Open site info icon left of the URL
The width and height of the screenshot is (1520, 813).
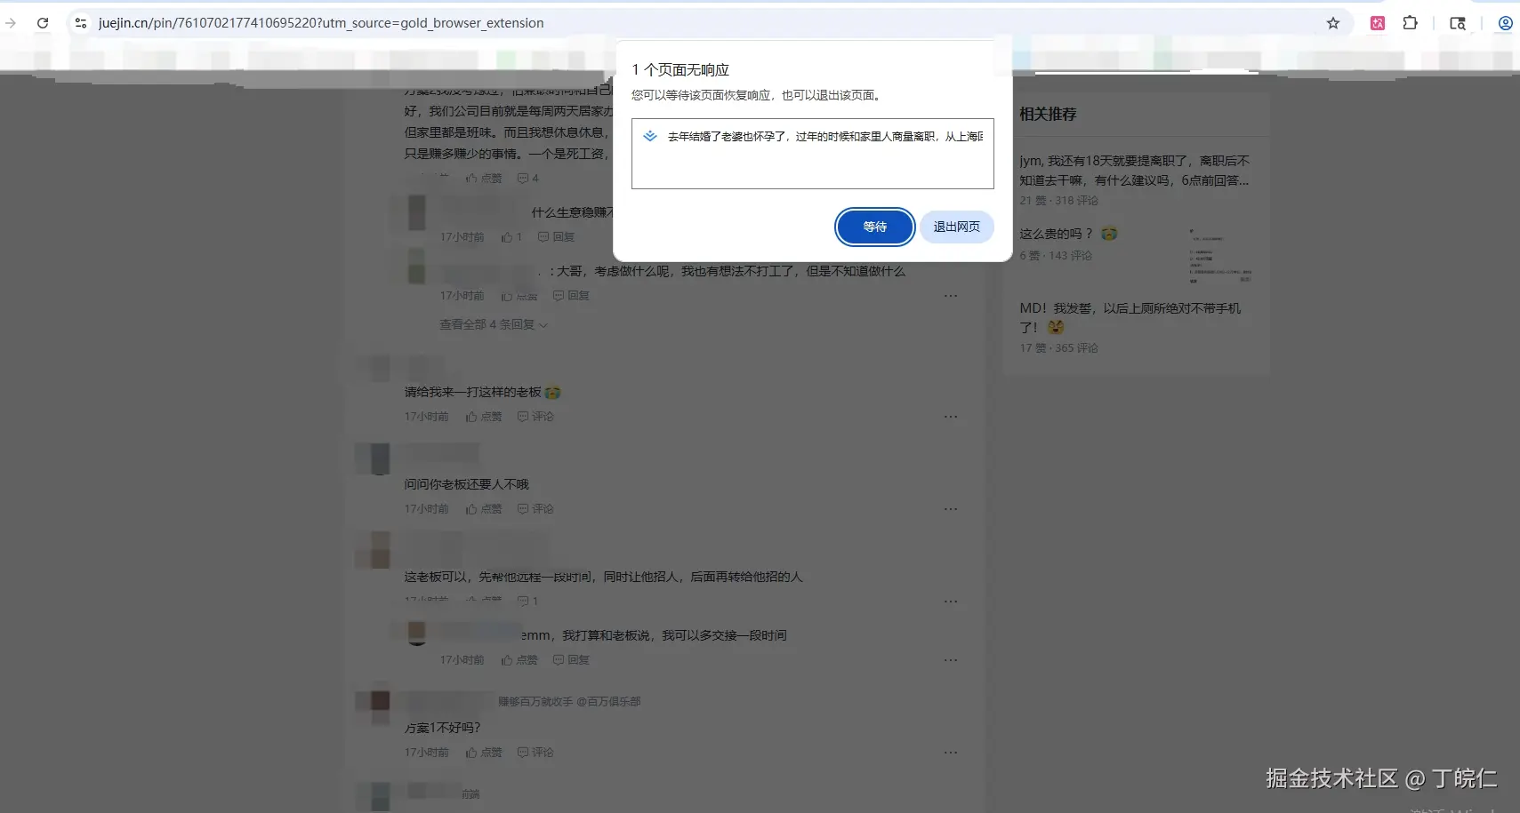pos(81,22)
